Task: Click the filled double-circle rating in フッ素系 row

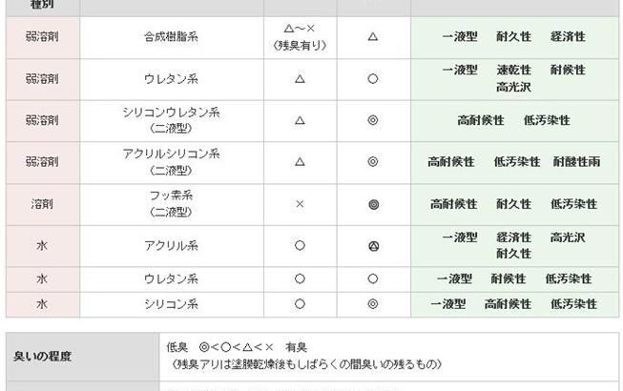Action: coord(373,204)
